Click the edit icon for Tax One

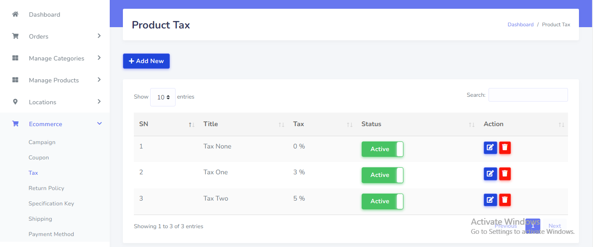(490, 174)
